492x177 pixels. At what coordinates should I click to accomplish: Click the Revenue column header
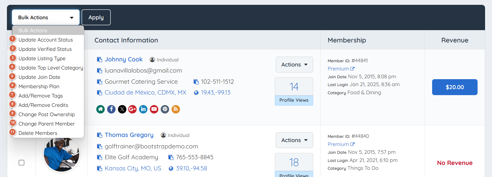(x=455, y=40)
